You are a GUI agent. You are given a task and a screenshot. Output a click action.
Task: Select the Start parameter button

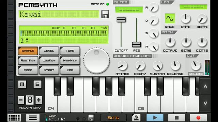click(49, 70)
